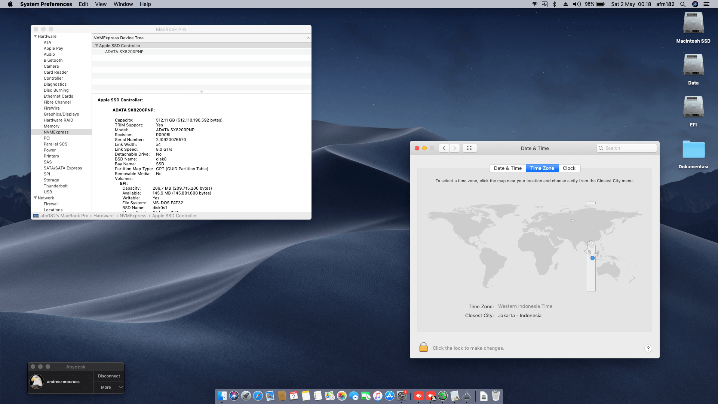Open the System Preferences application menu
Image resolution: width=718 pixels, height=404 pixels.
[x=46, y=4]
